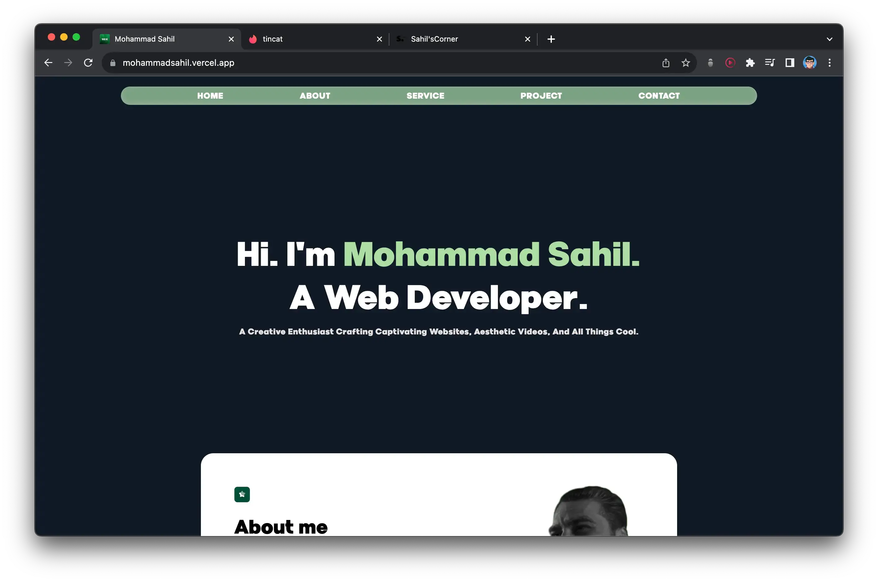
Task: View site security lock info
Action: pyautogui.click(x=113, y=63)
